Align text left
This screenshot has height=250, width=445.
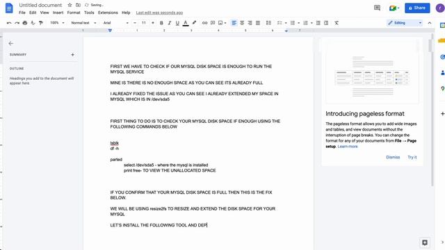(x=234, y=23)
